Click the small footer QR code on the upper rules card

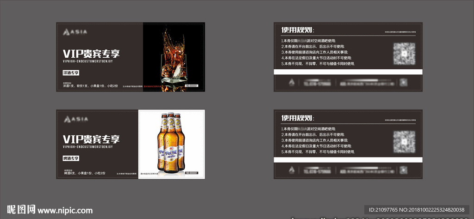[x=403, y=82]
